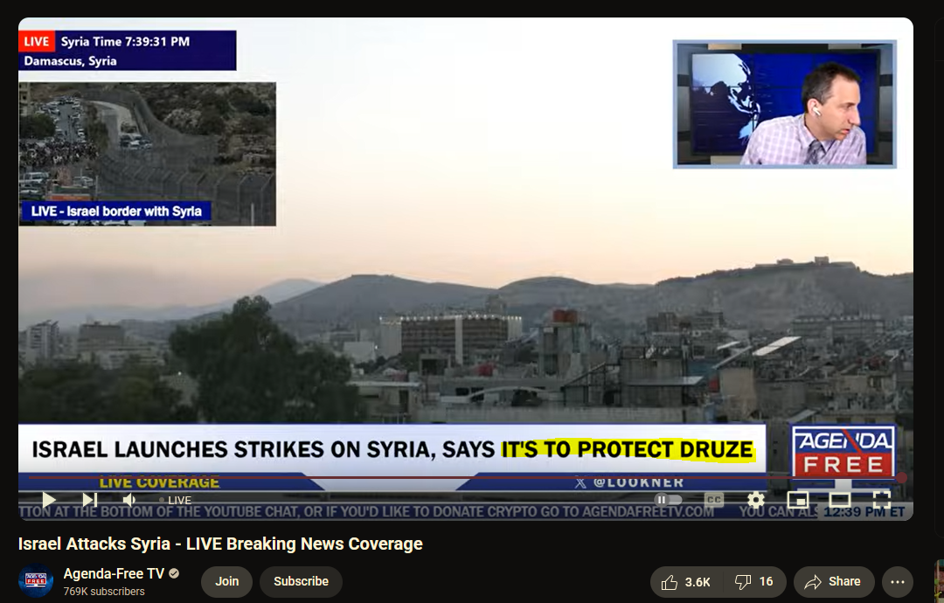This screenshot has height=603, width=944.
Task: Jump to LIVE broadcast point
Action: point(176,500)
